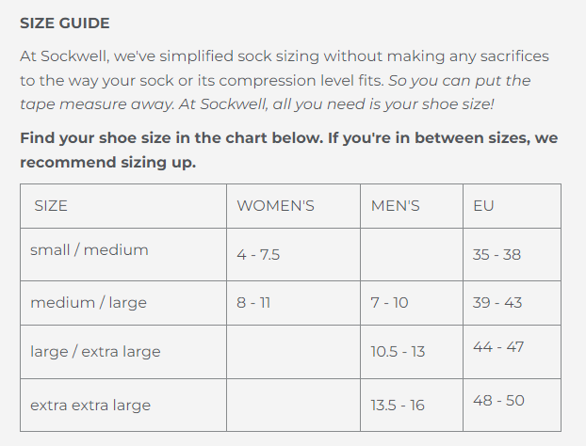Viewport: 586px width, 446px height.
Task: Select the WOMEN'S column header
Action: point(275,205)
